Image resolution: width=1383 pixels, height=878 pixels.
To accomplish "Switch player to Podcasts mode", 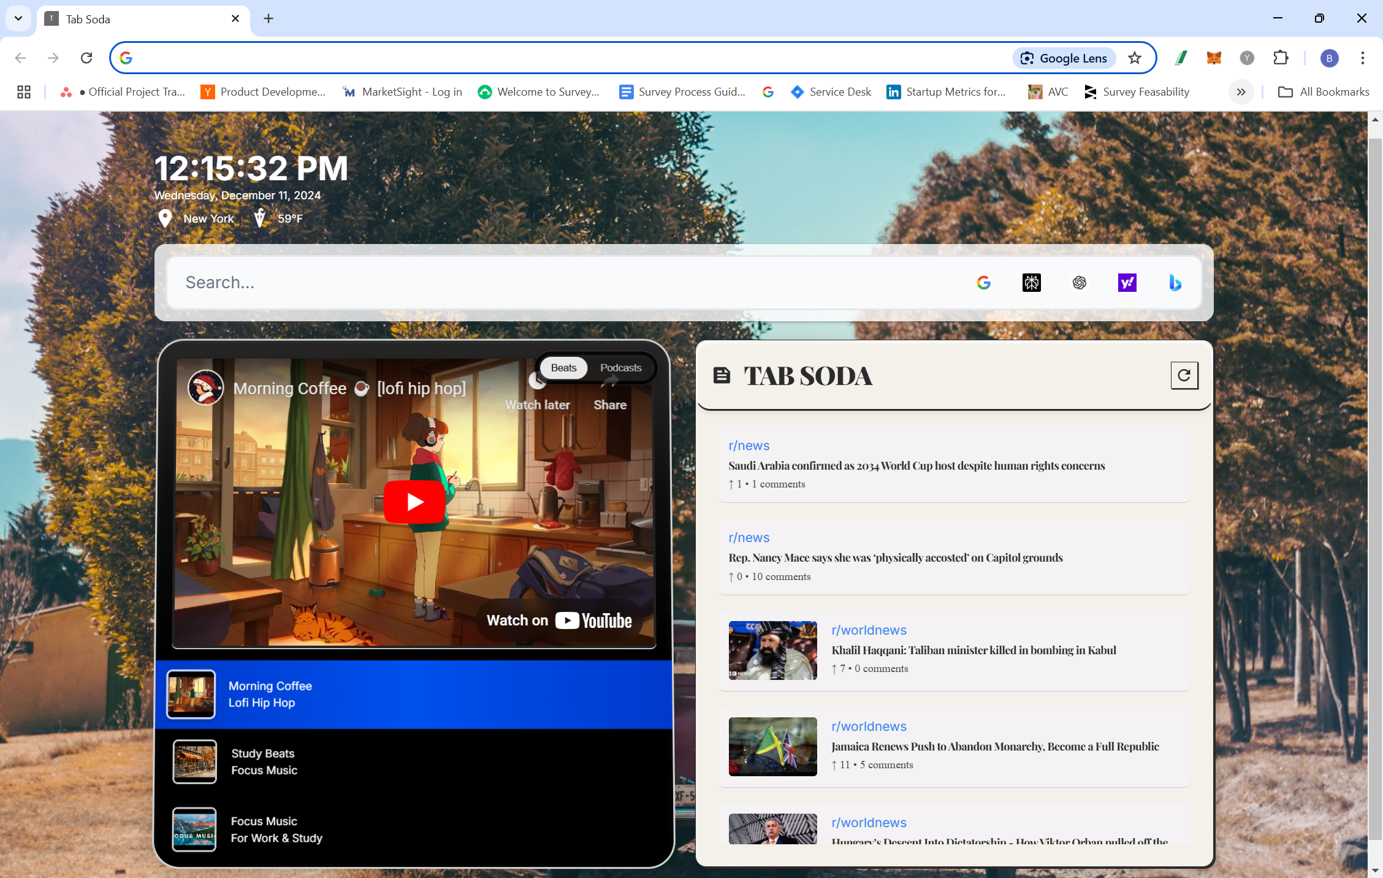I will [620, 368].
